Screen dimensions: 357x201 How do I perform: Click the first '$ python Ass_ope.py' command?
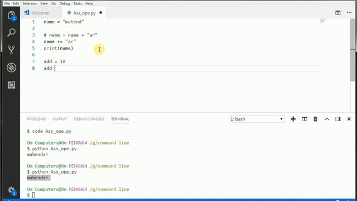coord(52,149)
